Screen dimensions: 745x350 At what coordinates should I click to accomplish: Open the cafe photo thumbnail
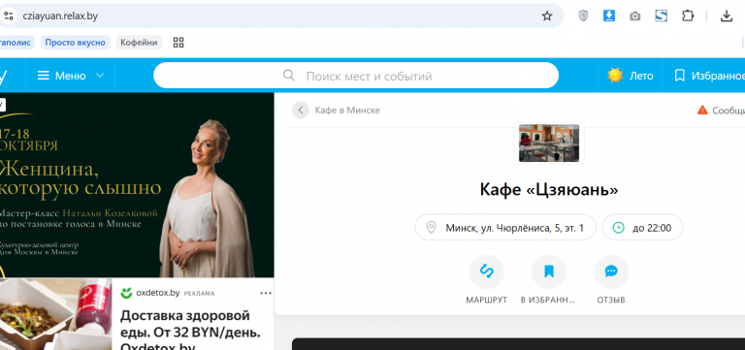pyautogui.click(x=549, y=143)
